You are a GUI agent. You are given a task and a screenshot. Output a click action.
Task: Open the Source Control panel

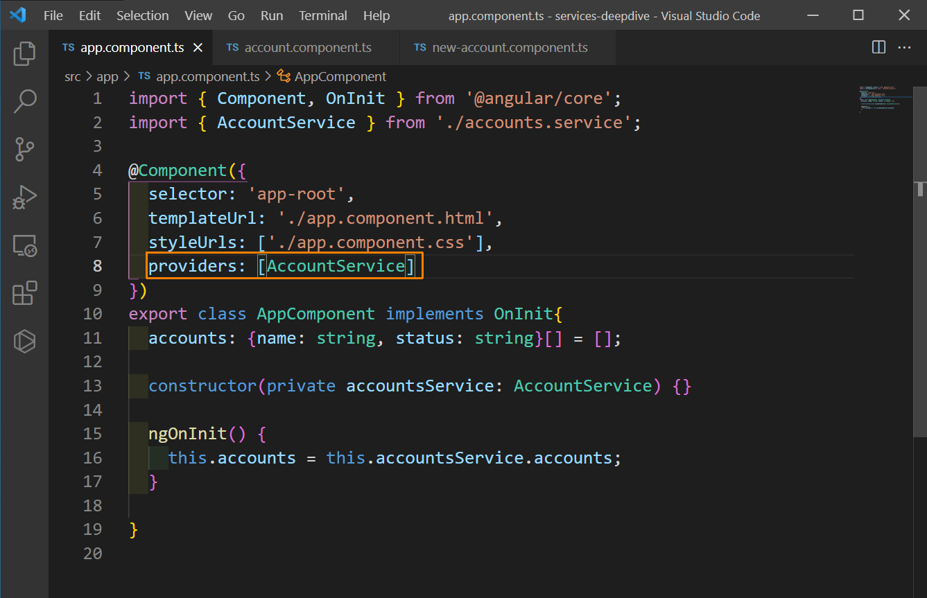[24, 149]
